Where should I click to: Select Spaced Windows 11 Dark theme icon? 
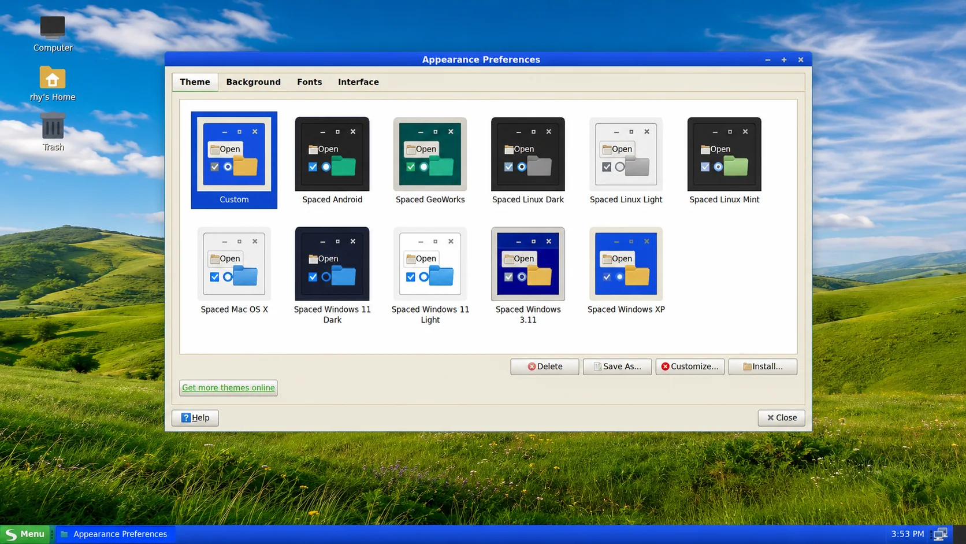(x=332, y=264)
